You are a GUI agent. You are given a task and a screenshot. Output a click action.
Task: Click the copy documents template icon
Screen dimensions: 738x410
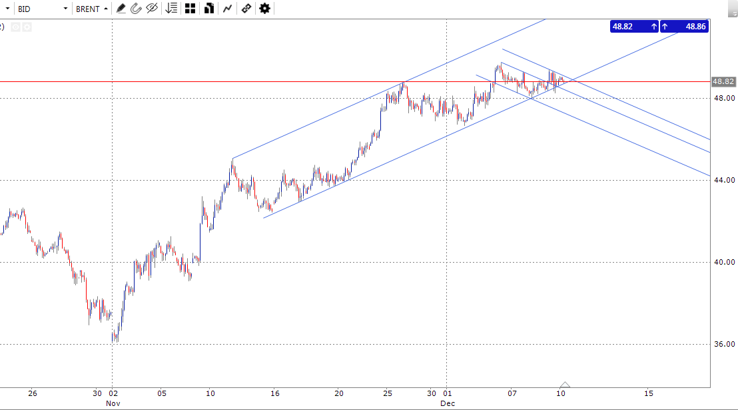tap(209, 9)
